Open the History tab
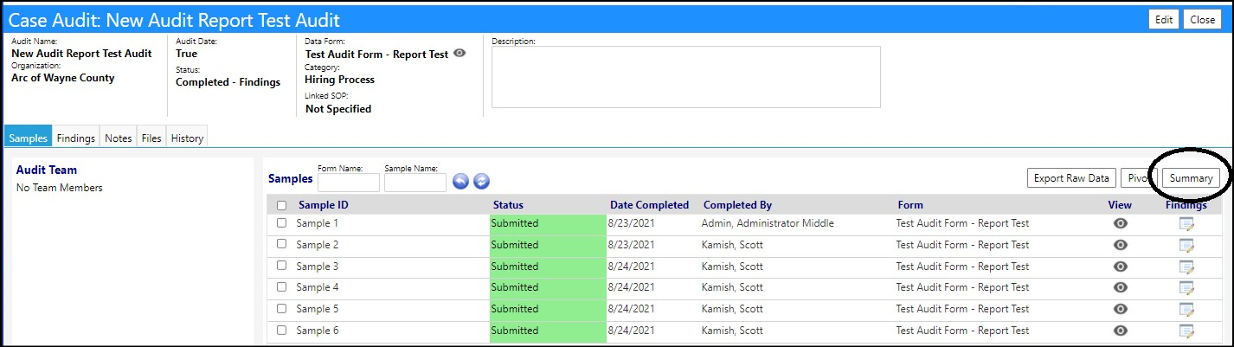The height and width of the screenshot is (347, 1234). tap(187, 138)
